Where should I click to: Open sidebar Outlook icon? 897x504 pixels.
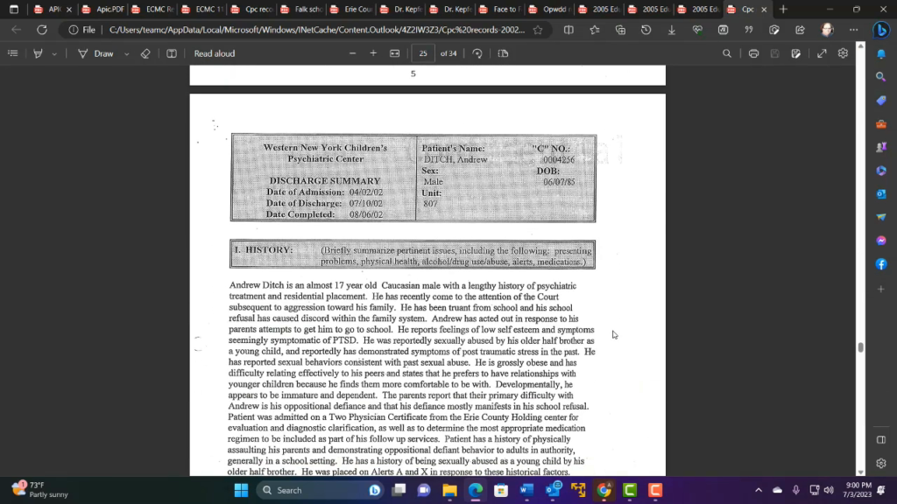(x=881, y=194)
